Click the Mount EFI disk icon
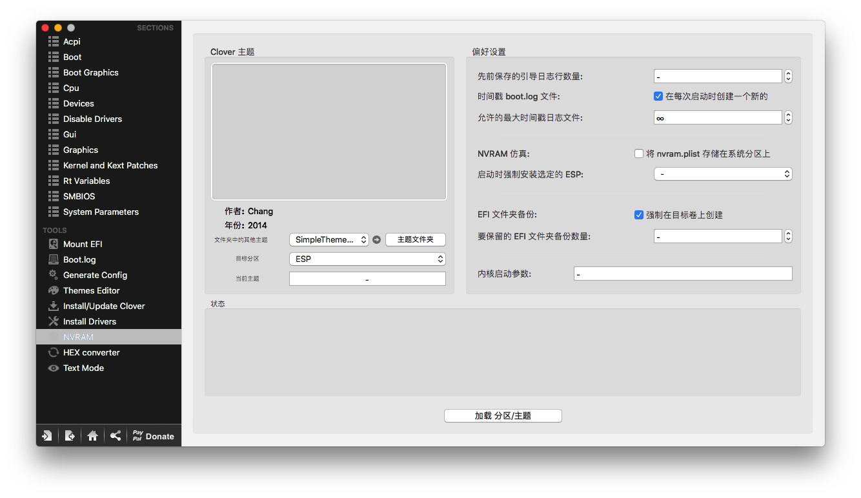The image size is (861, 498). coord(54,244)
